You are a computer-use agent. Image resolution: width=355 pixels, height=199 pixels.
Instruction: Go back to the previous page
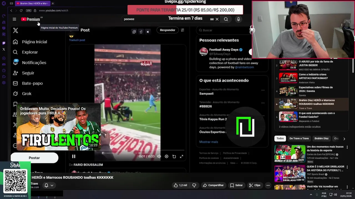[11, 11]
